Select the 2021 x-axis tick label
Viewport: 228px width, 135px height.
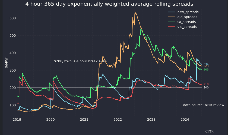click(84, 120)
